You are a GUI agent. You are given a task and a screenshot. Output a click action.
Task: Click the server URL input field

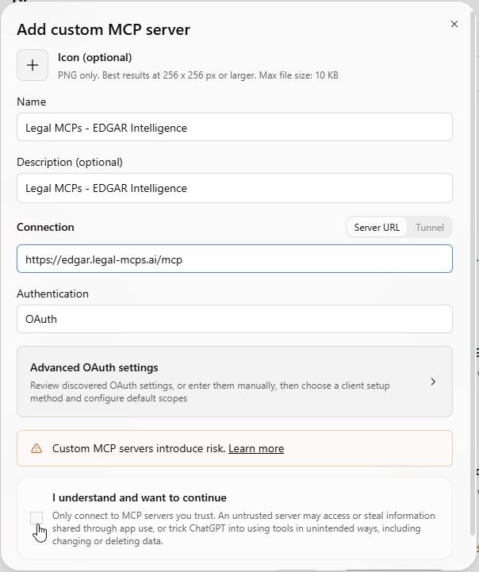click(x=235, y=259)
